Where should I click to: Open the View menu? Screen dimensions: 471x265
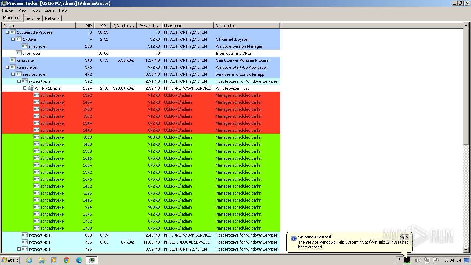click(x=22, y=10)
